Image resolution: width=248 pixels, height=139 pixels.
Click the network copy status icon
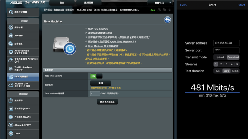click(x=164, y=10)
